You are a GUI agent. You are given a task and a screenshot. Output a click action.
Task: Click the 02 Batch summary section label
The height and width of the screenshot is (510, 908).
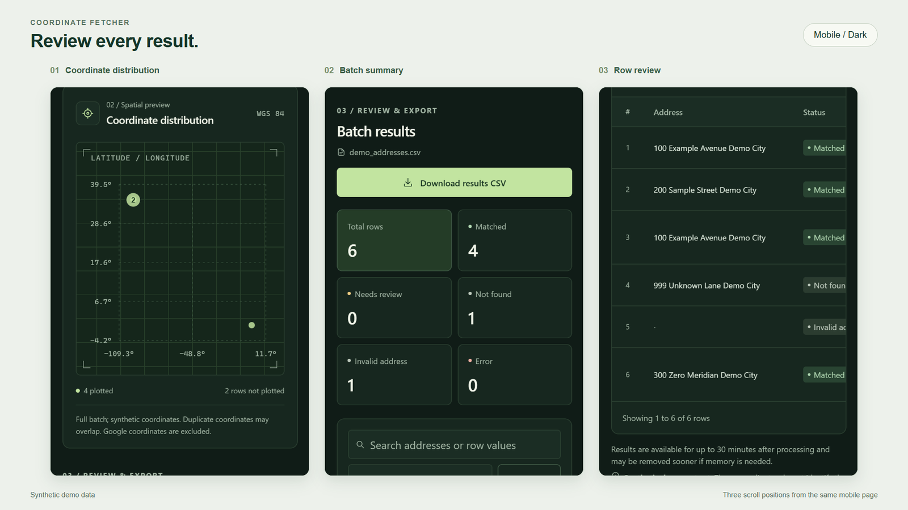click(364, 70)
